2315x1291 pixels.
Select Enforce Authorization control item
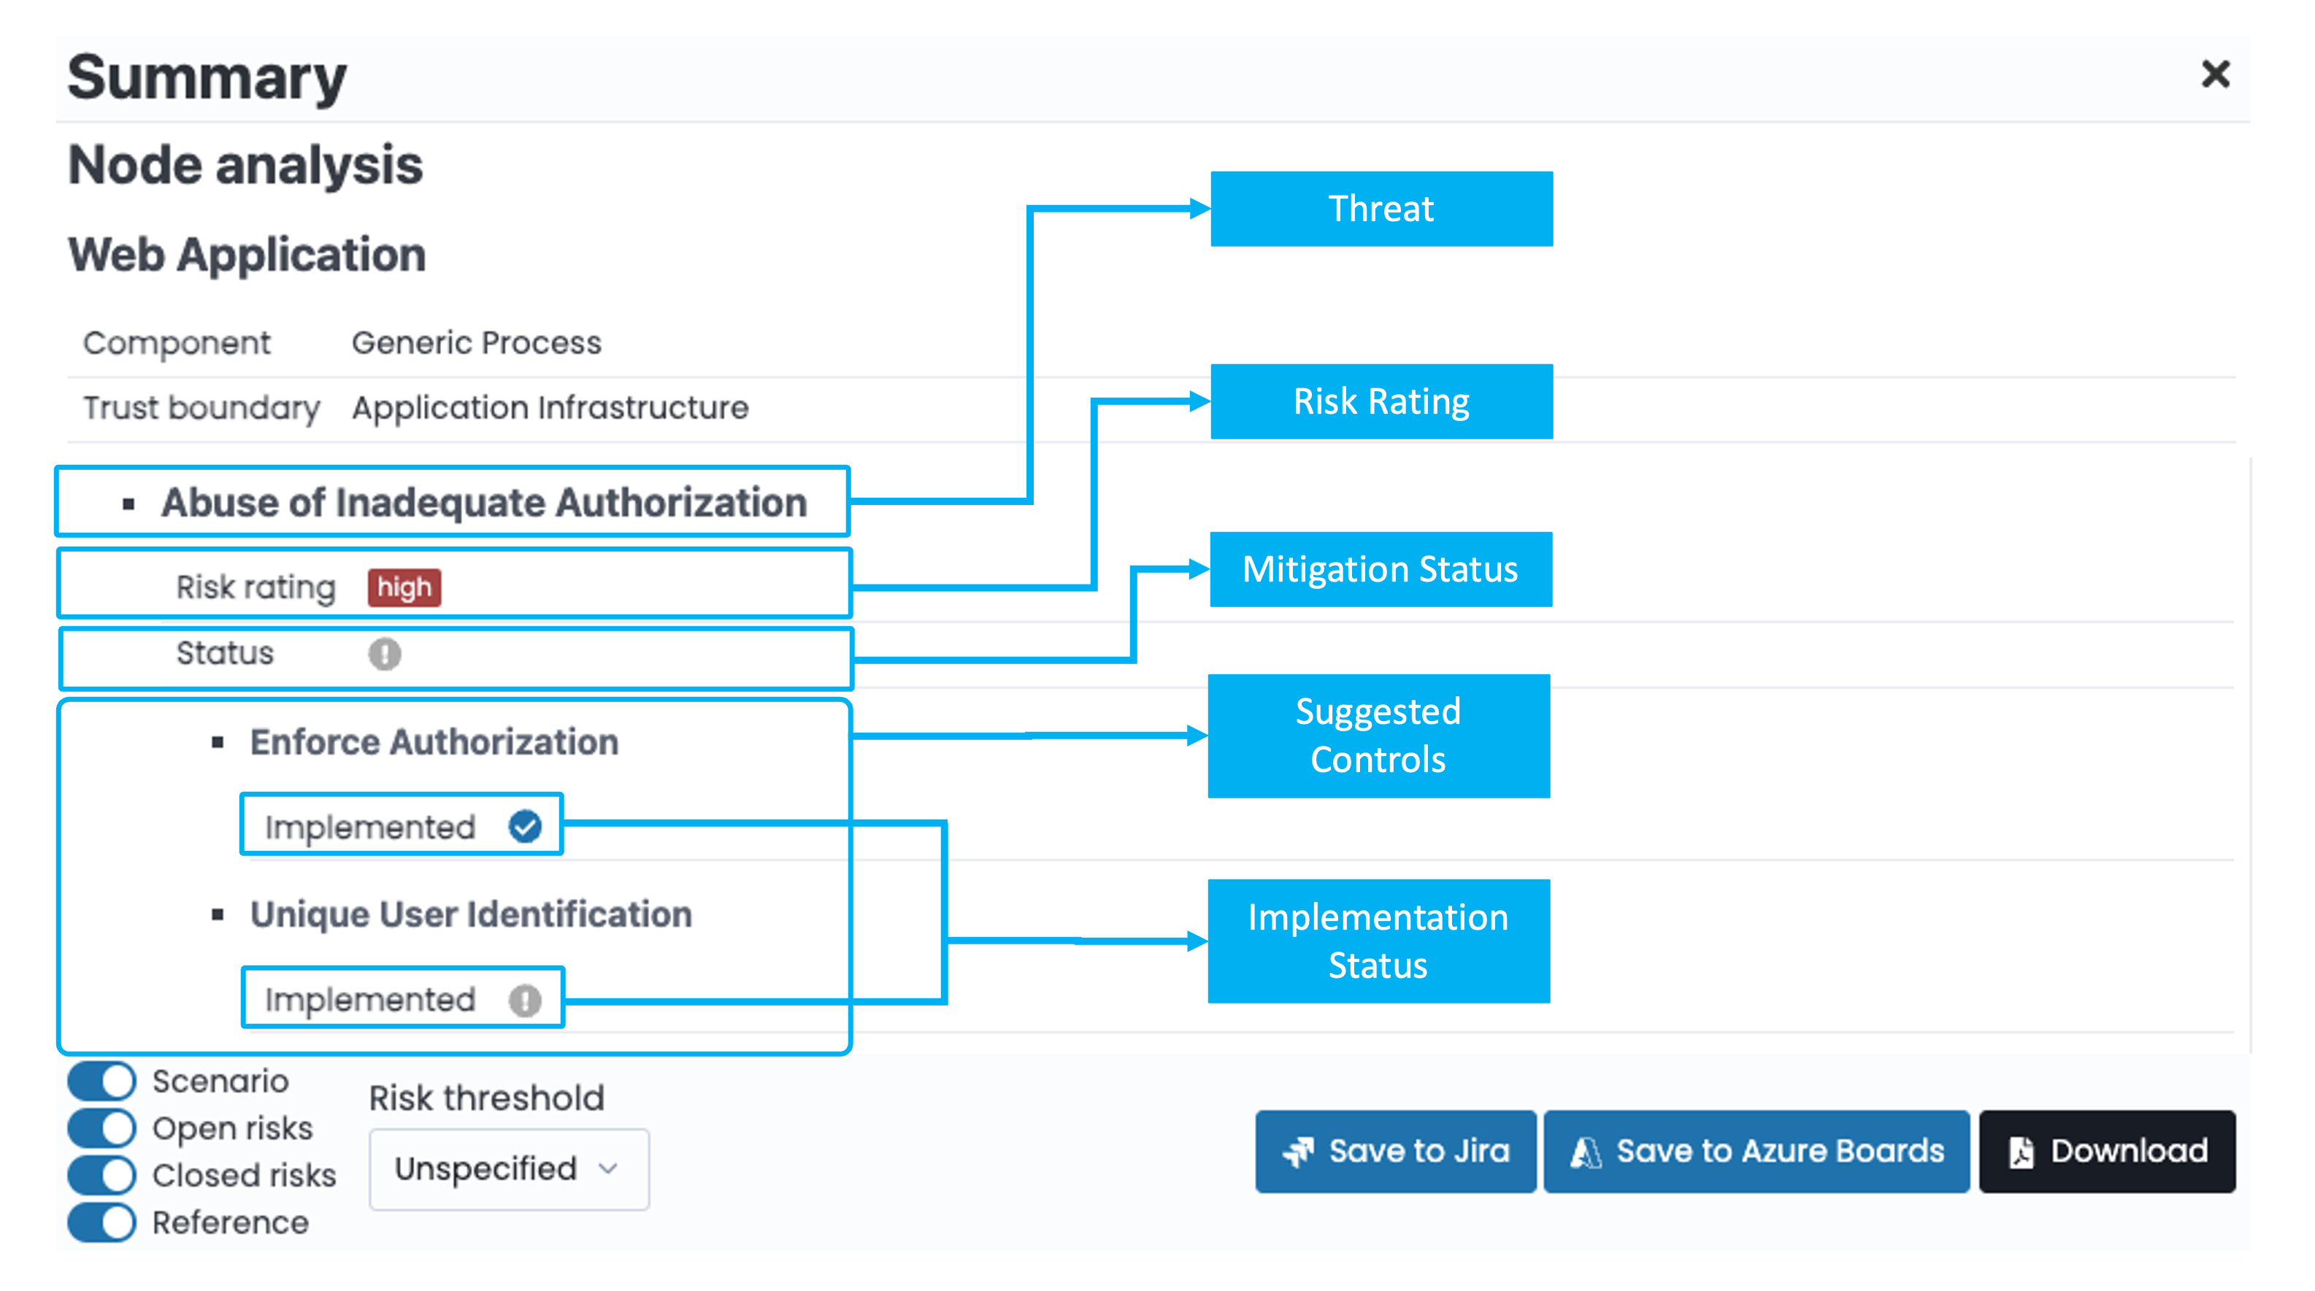click(434, 742)
